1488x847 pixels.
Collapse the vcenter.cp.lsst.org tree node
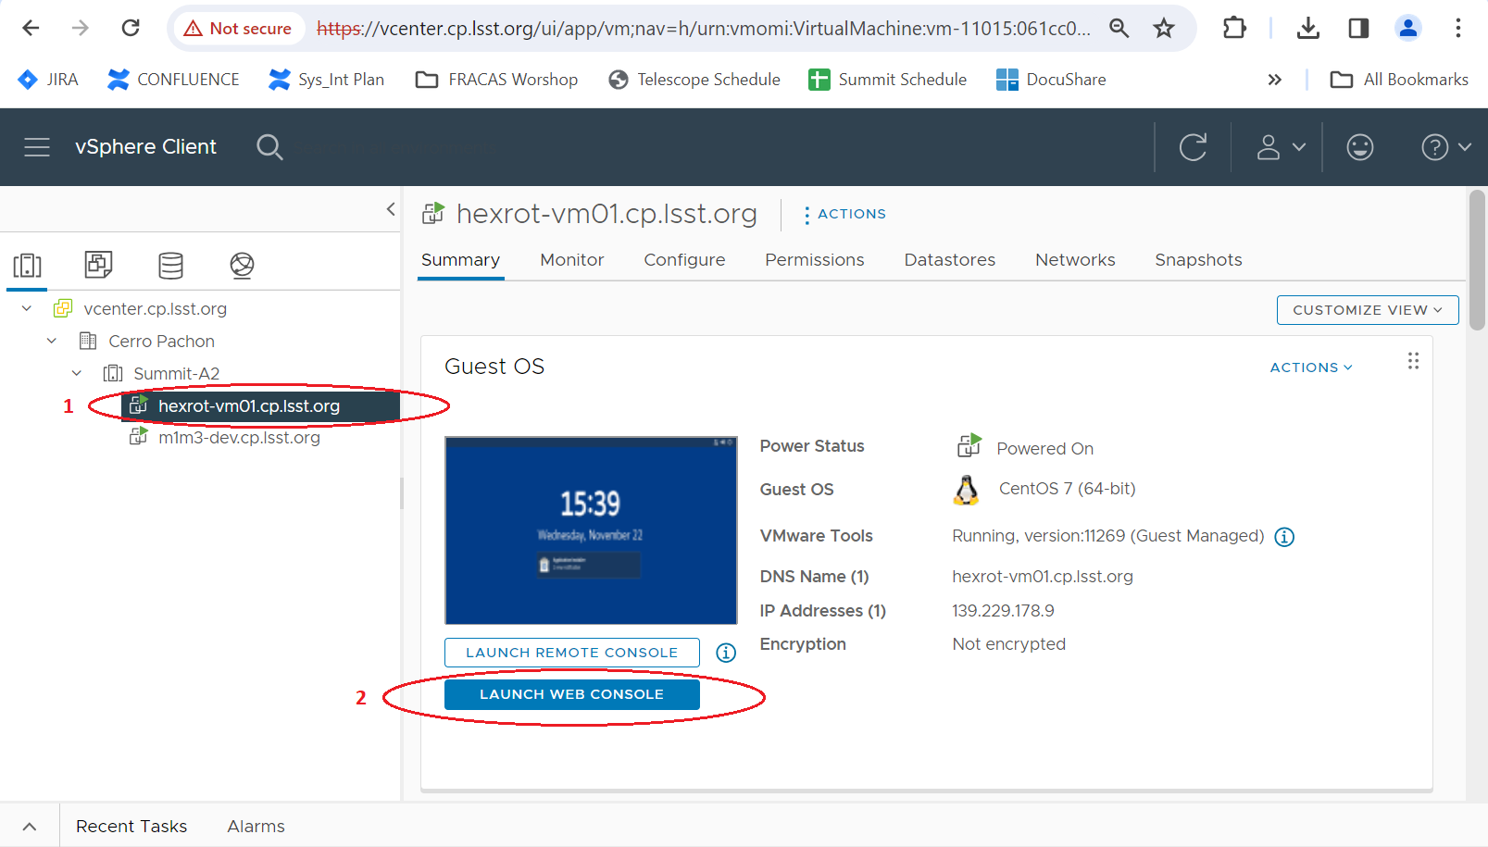point(27,308)
